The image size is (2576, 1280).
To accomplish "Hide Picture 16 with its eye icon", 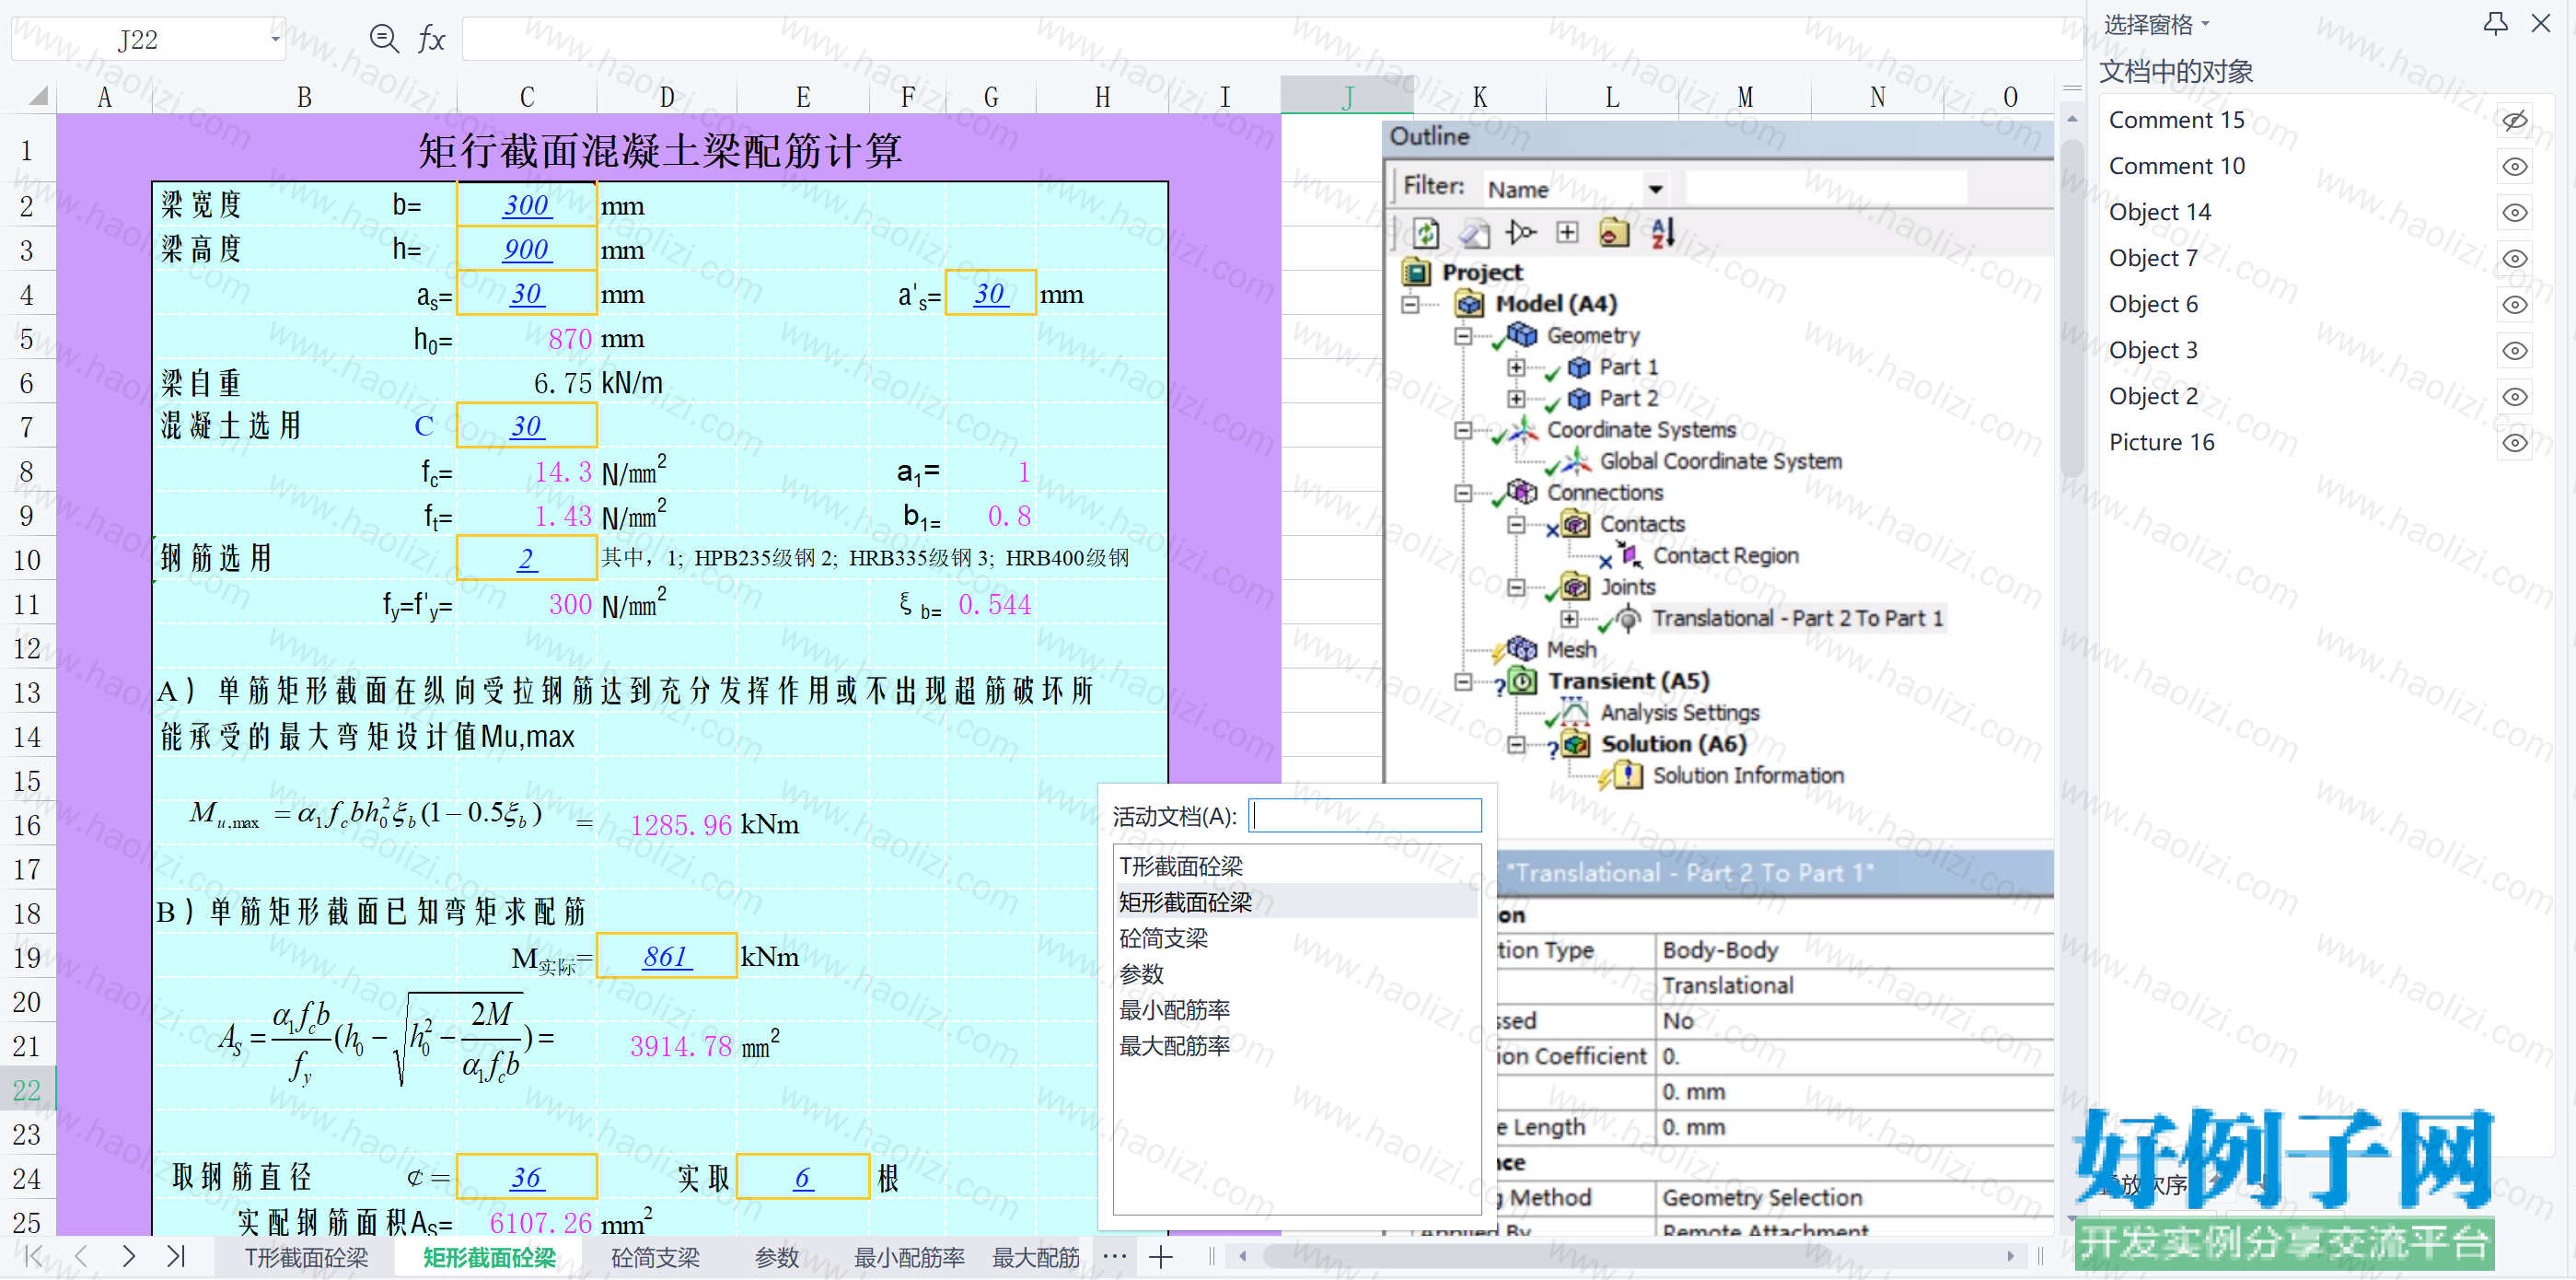I will tap(2515, 442).
